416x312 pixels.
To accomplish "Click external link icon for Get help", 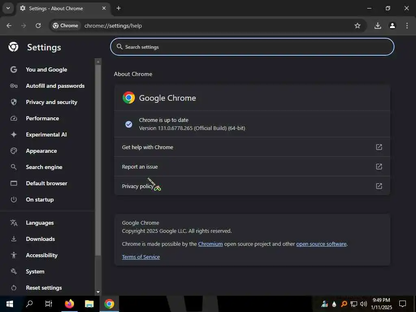I will tap(379, 147).
